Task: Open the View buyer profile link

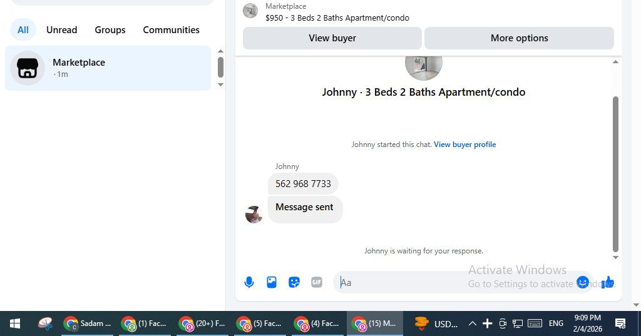Action: click(x=465, y=145)
